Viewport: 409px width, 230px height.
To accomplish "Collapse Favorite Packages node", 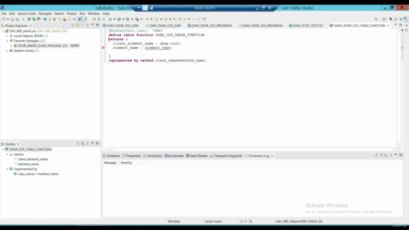I will point(7,41).
